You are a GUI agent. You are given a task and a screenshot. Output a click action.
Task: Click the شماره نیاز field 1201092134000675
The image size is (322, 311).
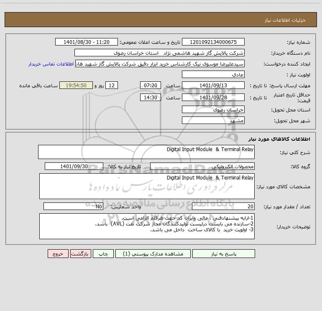coord(213,42)
